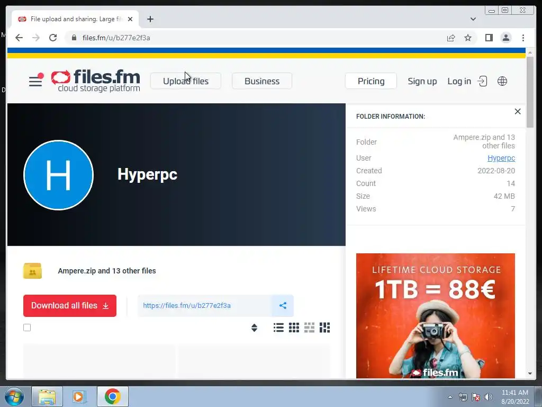
Task: Open Windows Start button
Action: pyautogui.click(x=14, y=396)
